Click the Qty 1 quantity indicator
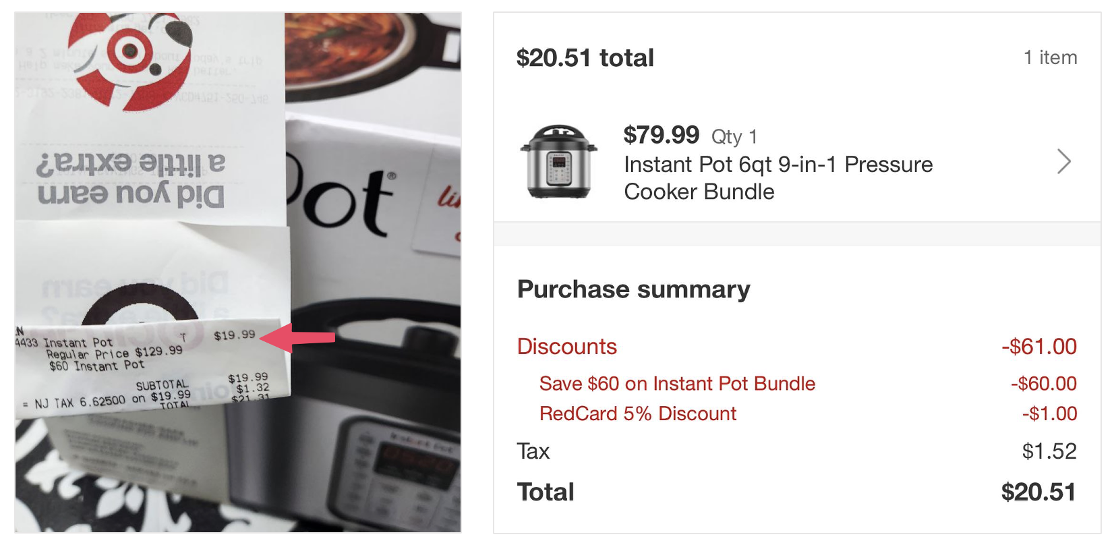 point(734,136)
